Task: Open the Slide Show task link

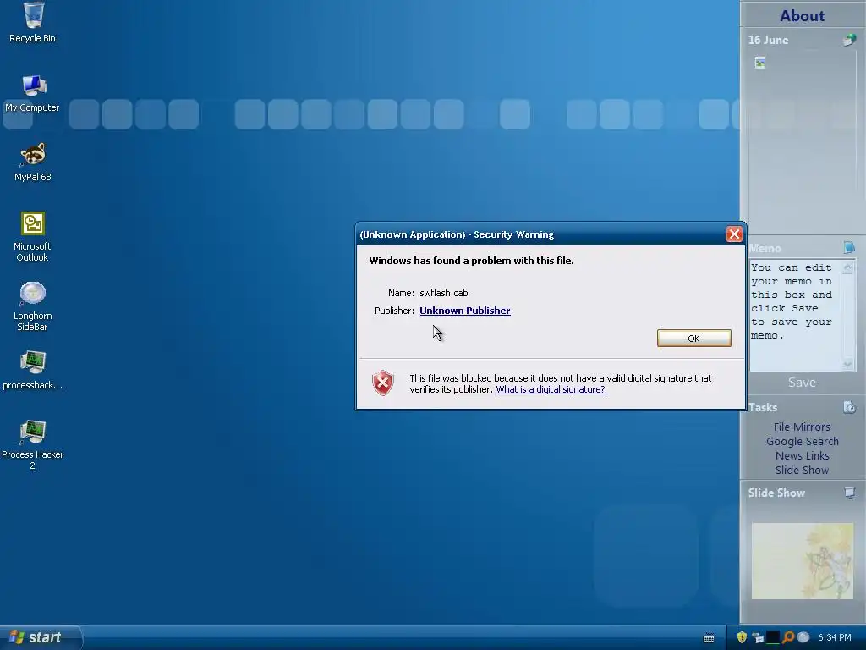Action: click(802, 471)
